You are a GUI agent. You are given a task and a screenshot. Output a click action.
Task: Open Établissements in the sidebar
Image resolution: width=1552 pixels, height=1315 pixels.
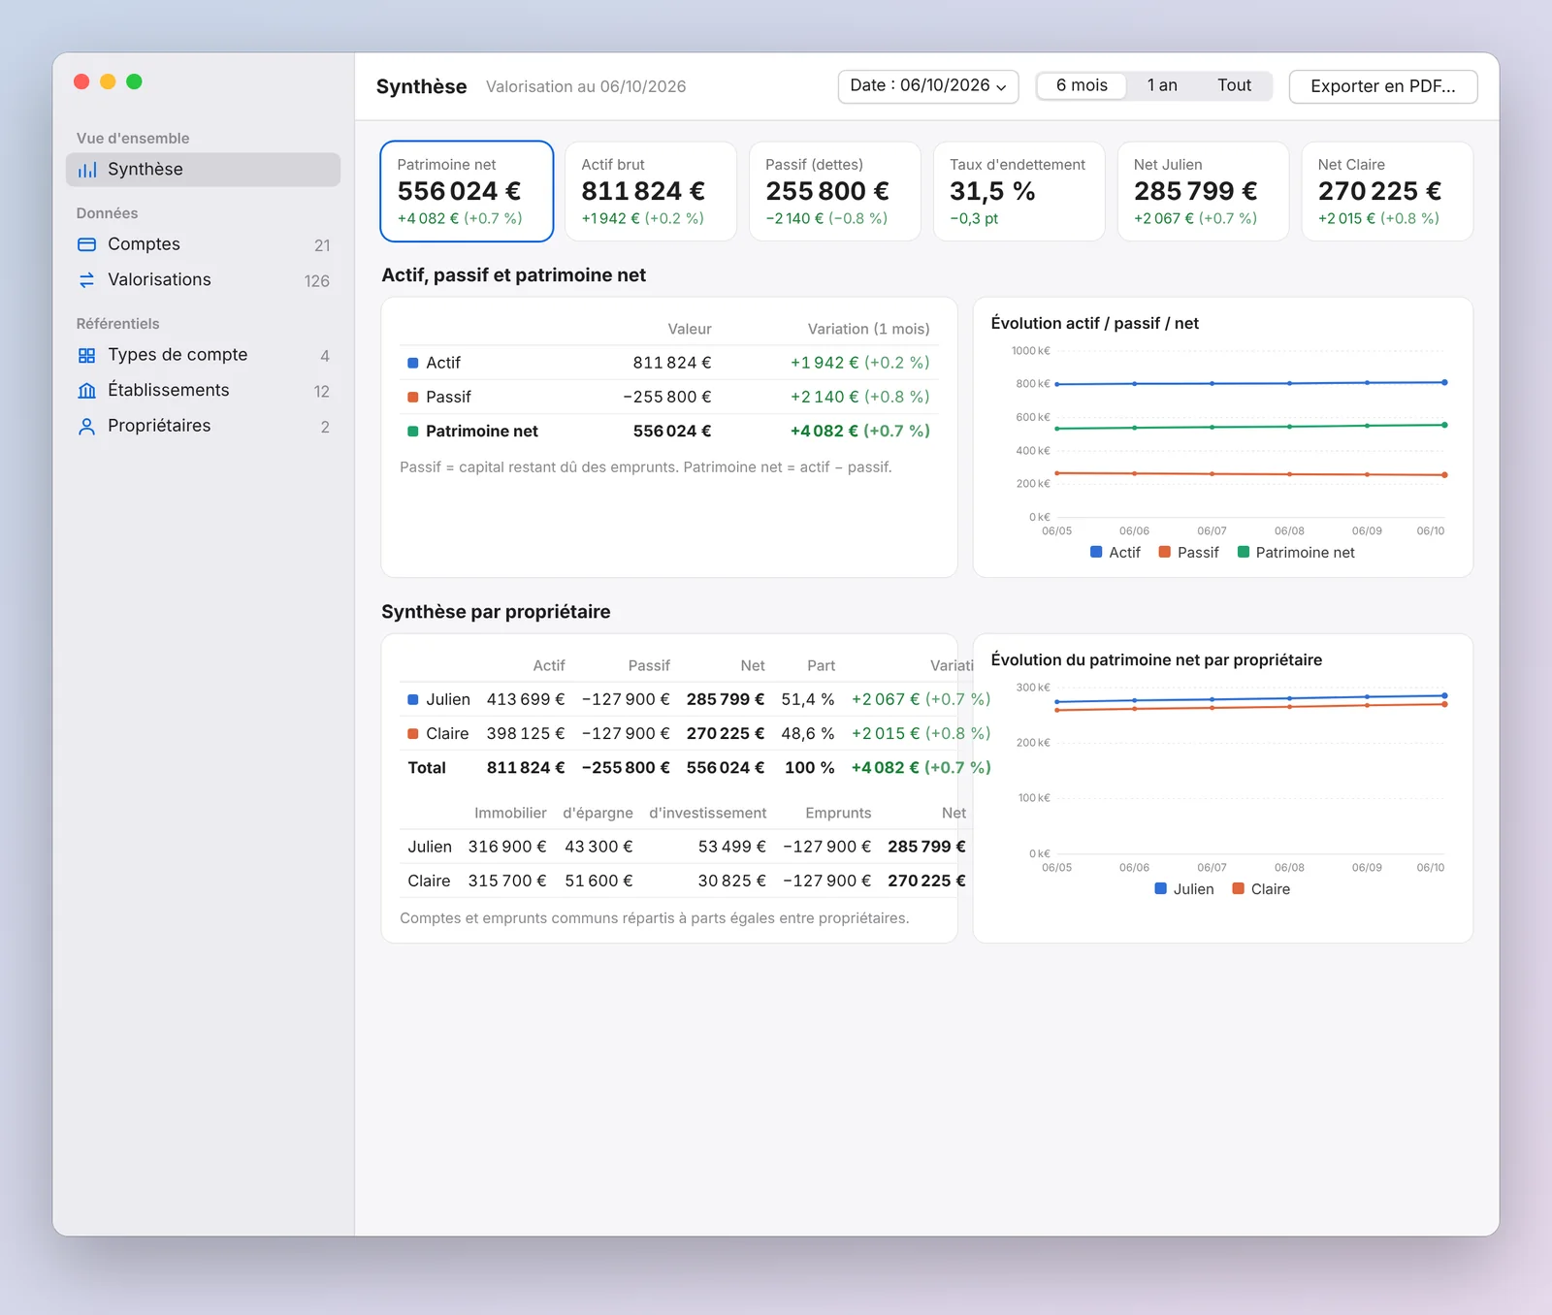tap(204, 391)
